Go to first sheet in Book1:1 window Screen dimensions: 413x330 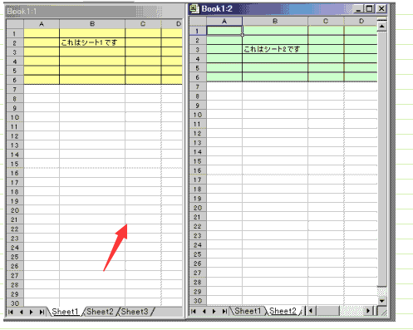11,312
